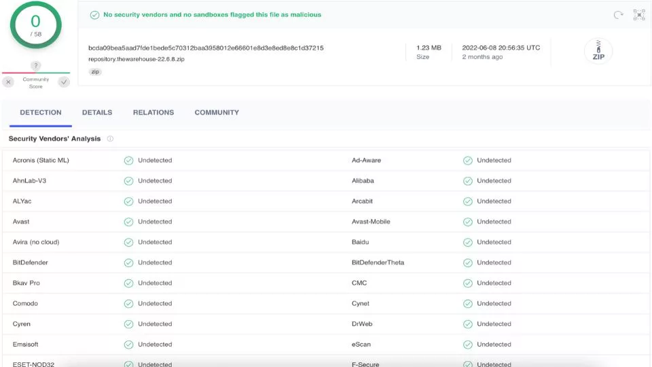Click Cyren undetected check icon
This screenshot has height=367, width=652.
click(x=128, y=324)
